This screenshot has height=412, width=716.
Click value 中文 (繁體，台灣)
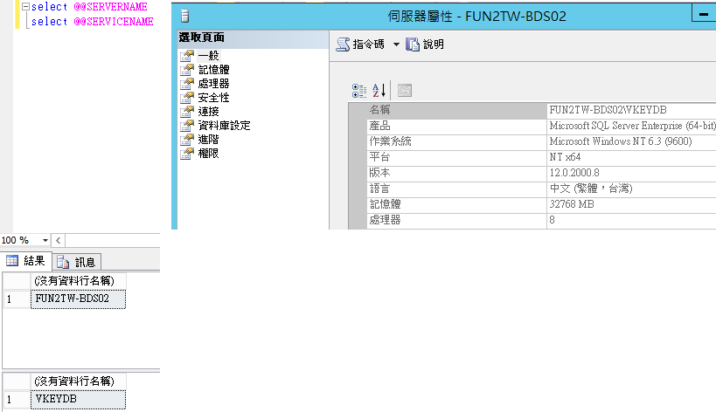point(591,189)
